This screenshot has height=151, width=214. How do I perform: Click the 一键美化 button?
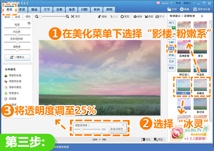[17, 57]
